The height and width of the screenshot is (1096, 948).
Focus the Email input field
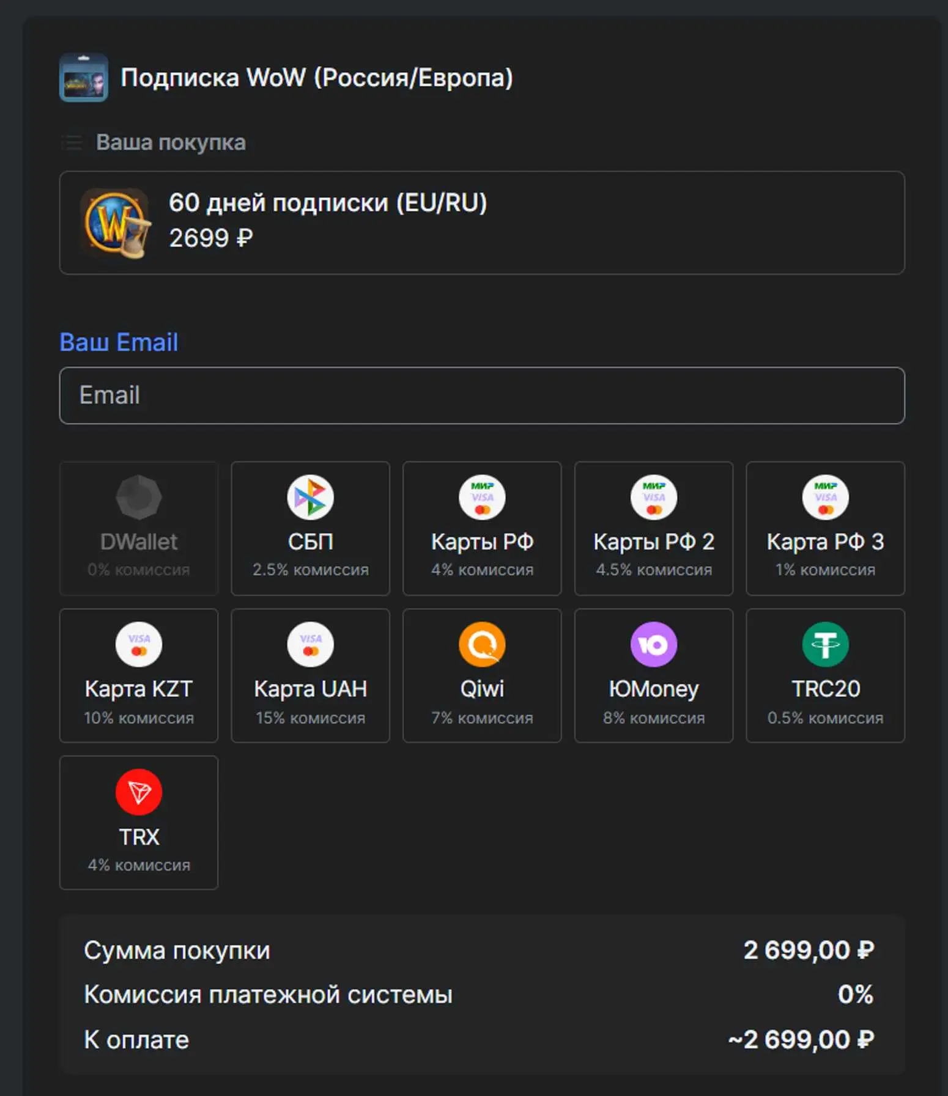coord(482,395)
